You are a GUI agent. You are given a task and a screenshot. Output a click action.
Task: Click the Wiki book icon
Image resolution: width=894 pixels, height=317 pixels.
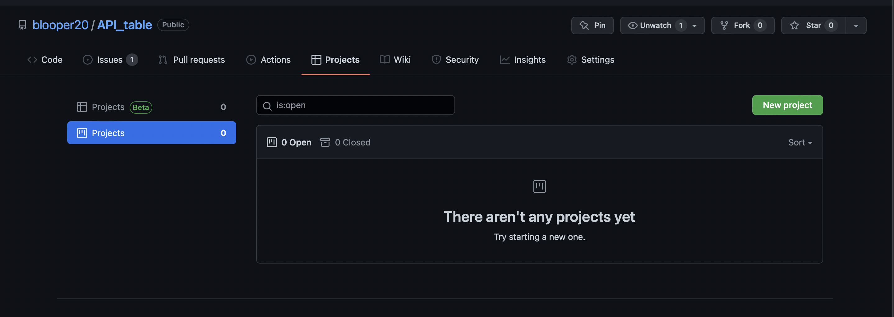point(384,60)
